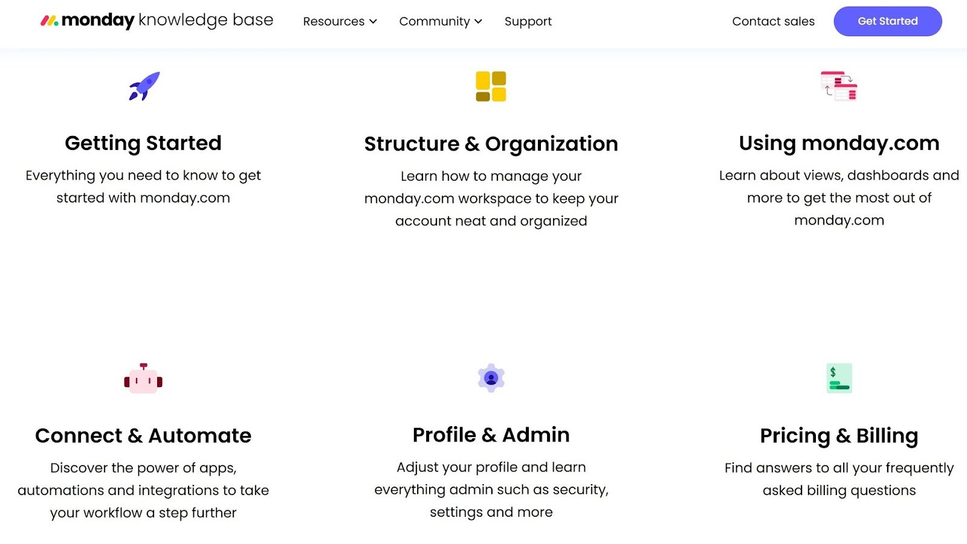Click 'Learn how to manage your' description
967x544 pixels.
(x=491, y=199)
